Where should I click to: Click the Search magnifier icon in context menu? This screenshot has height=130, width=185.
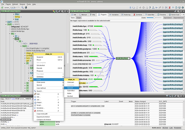click(35, 91)
